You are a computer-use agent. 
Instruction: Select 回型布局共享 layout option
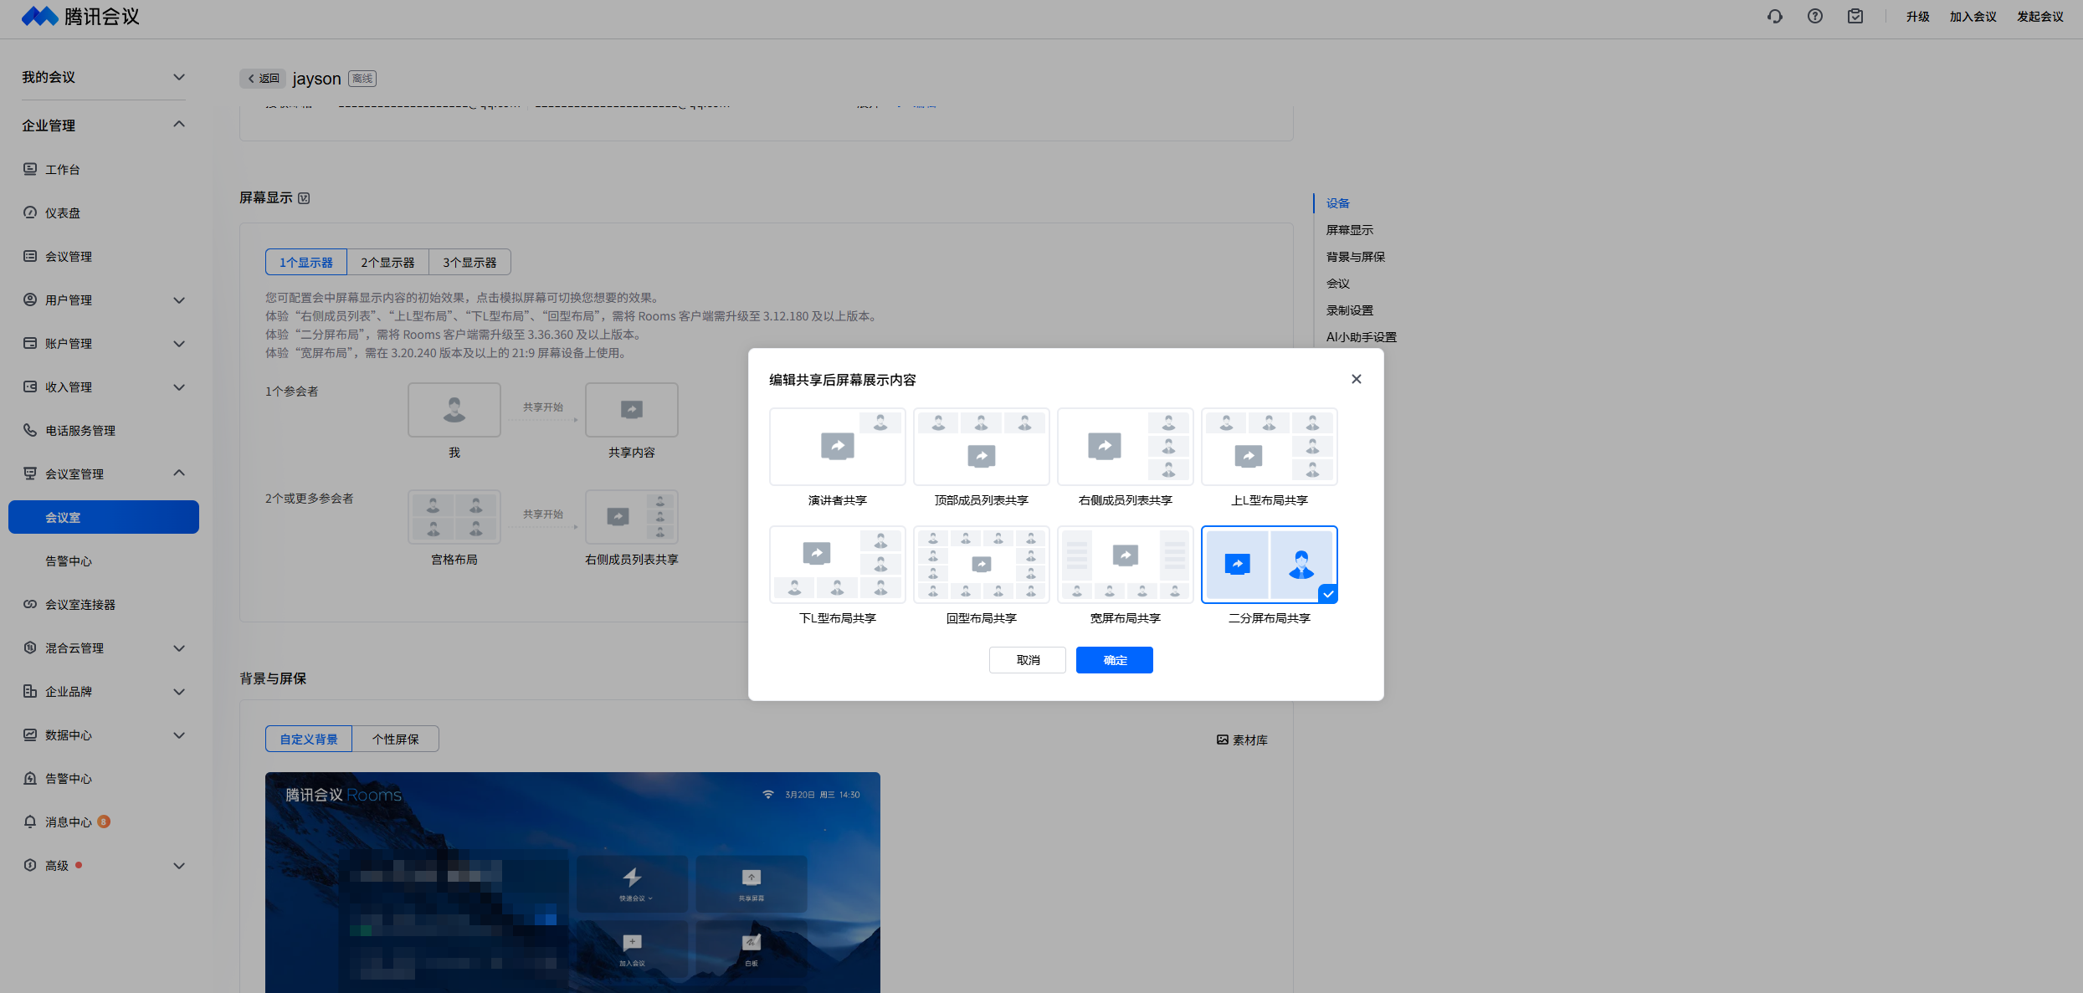pos(981,565)
